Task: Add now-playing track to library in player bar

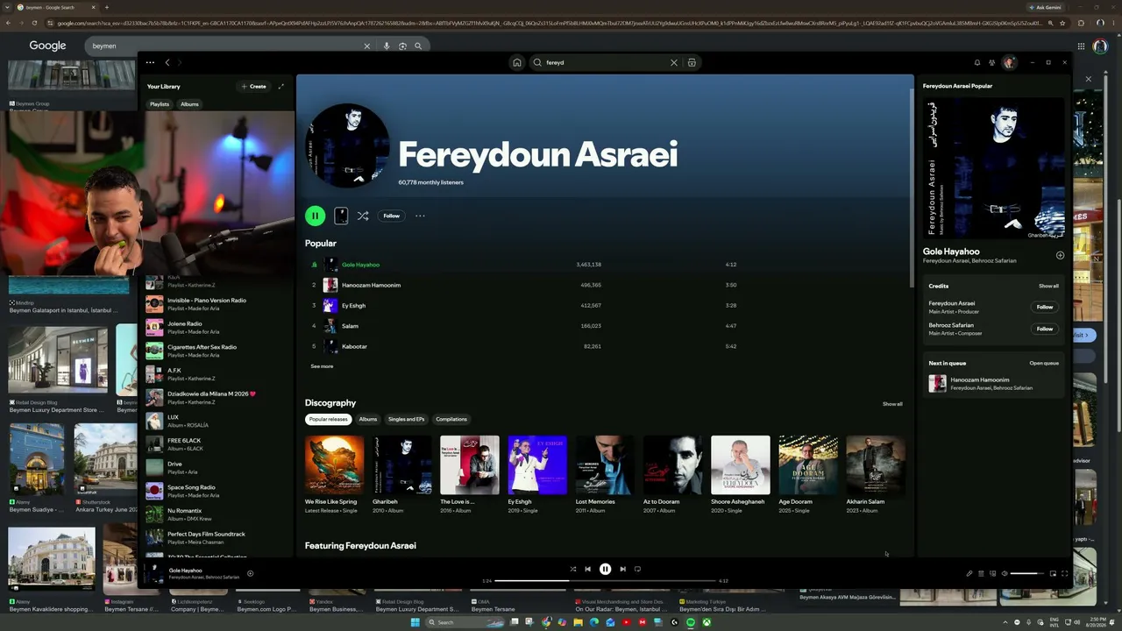Action: coord(250,574)
